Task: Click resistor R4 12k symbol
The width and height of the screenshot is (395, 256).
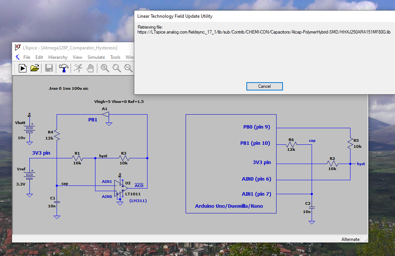Action: point(57,135)
